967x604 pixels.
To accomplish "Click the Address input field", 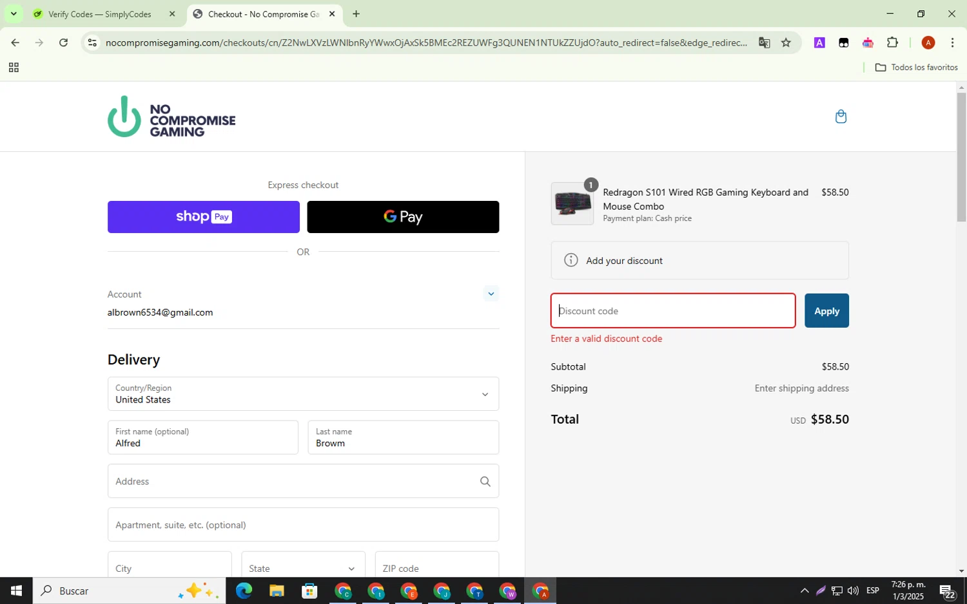I will pos(303,481).
